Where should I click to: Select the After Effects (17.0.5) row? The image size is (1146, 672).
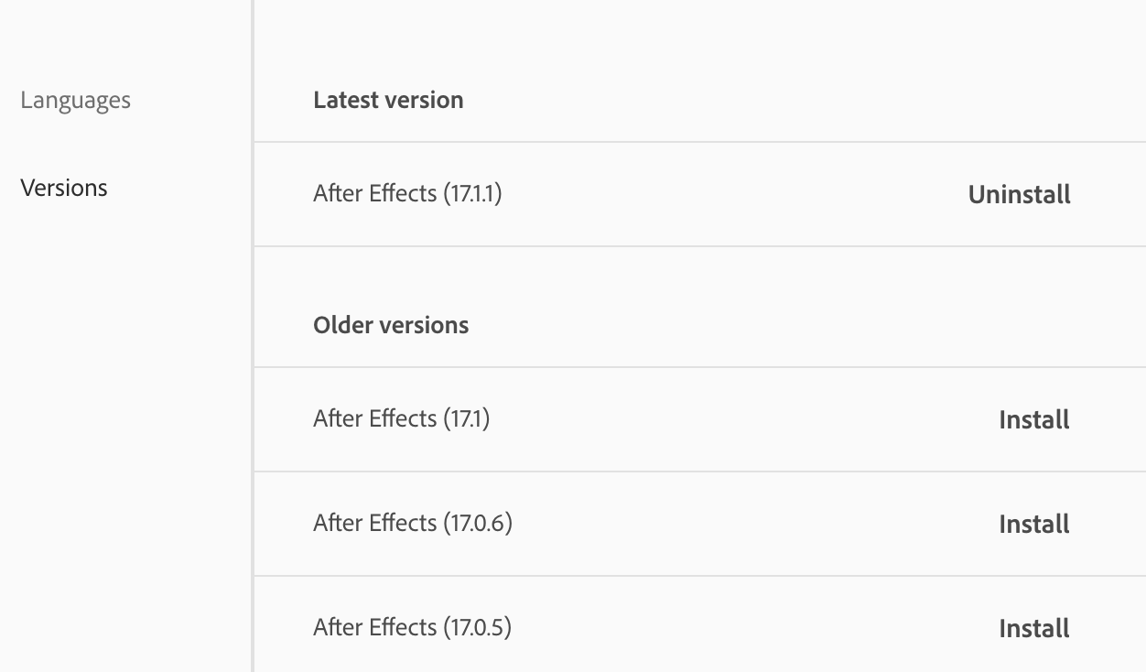point(641,628)
